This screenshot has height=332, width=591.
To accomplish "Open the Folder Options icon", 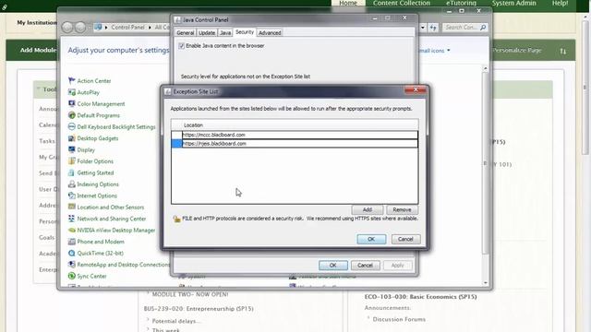I will [72, 161].
